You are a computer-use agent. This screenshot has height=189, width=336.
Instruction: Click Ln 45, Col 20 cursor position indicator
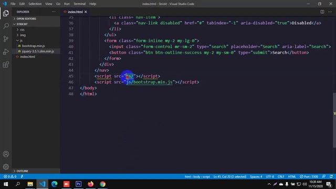click(230, 176)
